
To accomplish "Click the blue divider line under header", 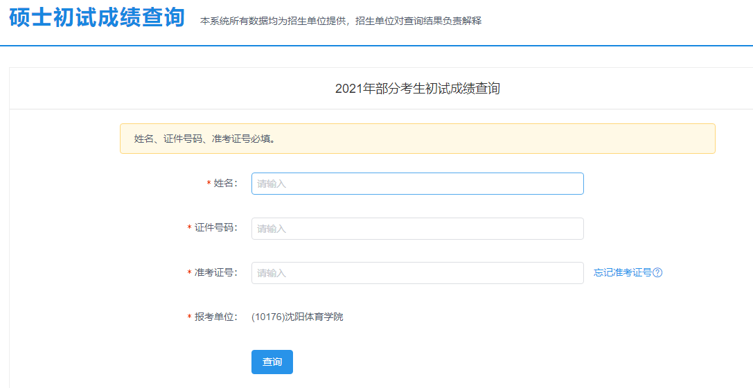I will pos(376,46).
